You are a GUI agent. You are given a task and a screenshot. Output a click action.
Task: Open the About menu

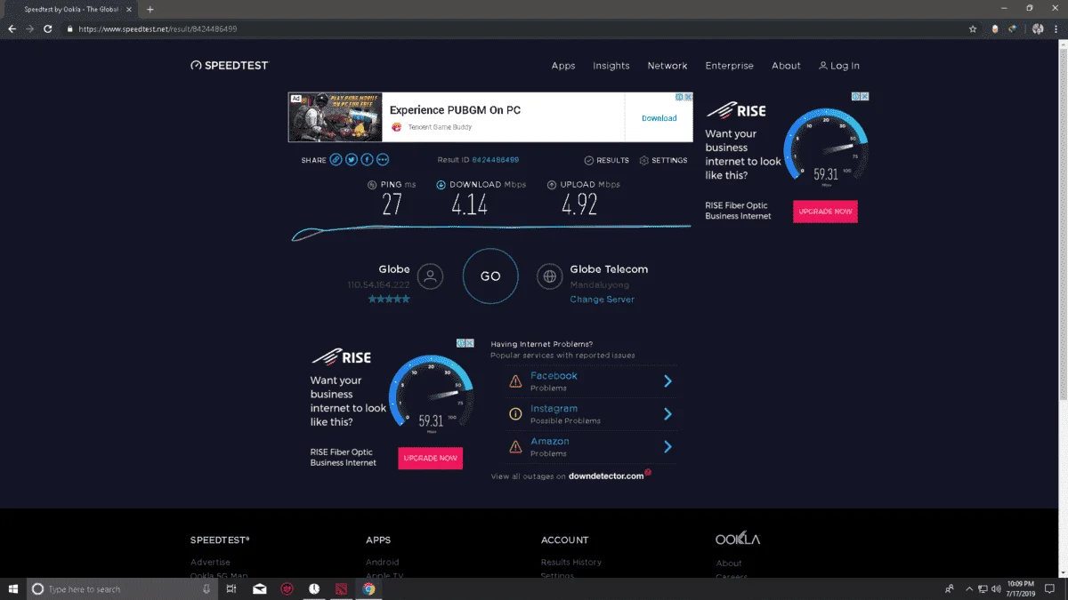[x=786, y=66]
